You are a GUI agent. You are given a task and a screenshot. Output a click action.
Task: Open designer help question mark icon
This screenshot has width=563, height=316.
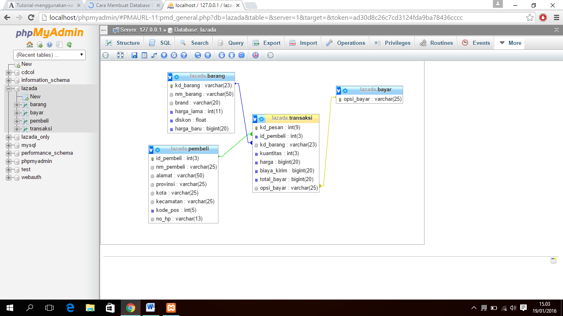coord(184,55)
